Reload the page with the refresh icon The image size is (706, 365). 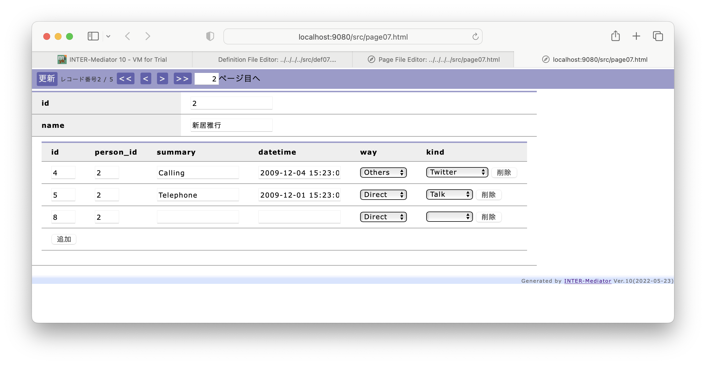coord(475,36)
